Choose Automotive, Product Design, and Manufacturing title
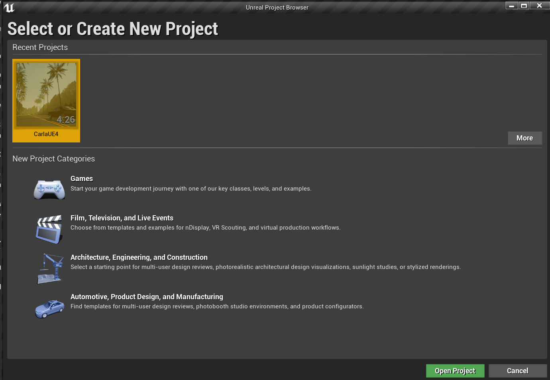 tap(147, 297)
